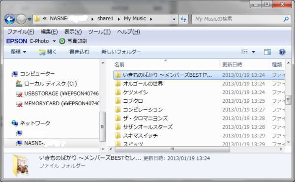Click the horizontal scrollbar thumb in file list
This screenshot has height=182, width=295.
point(173,149)
